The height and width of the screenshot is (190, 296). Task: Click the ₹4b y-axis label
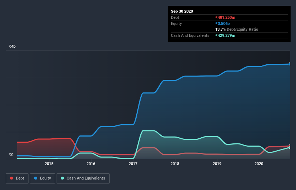tap(12, 46)
